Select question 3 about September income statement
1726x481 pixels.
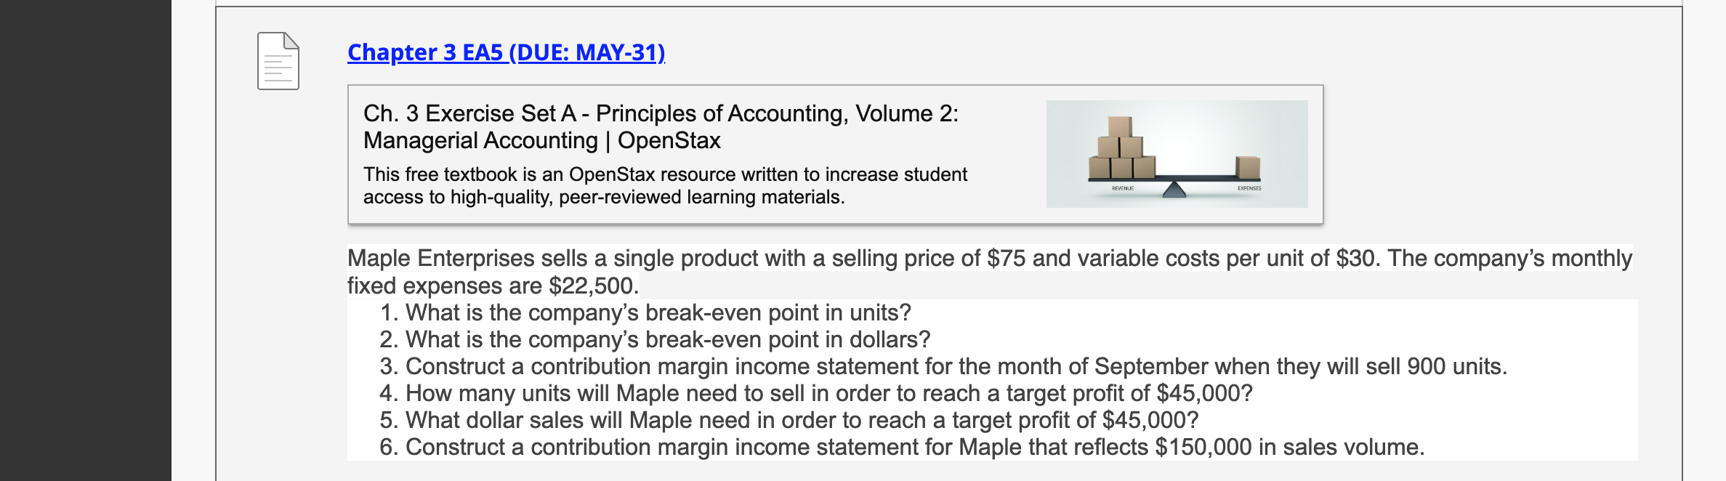coord(956,367)
